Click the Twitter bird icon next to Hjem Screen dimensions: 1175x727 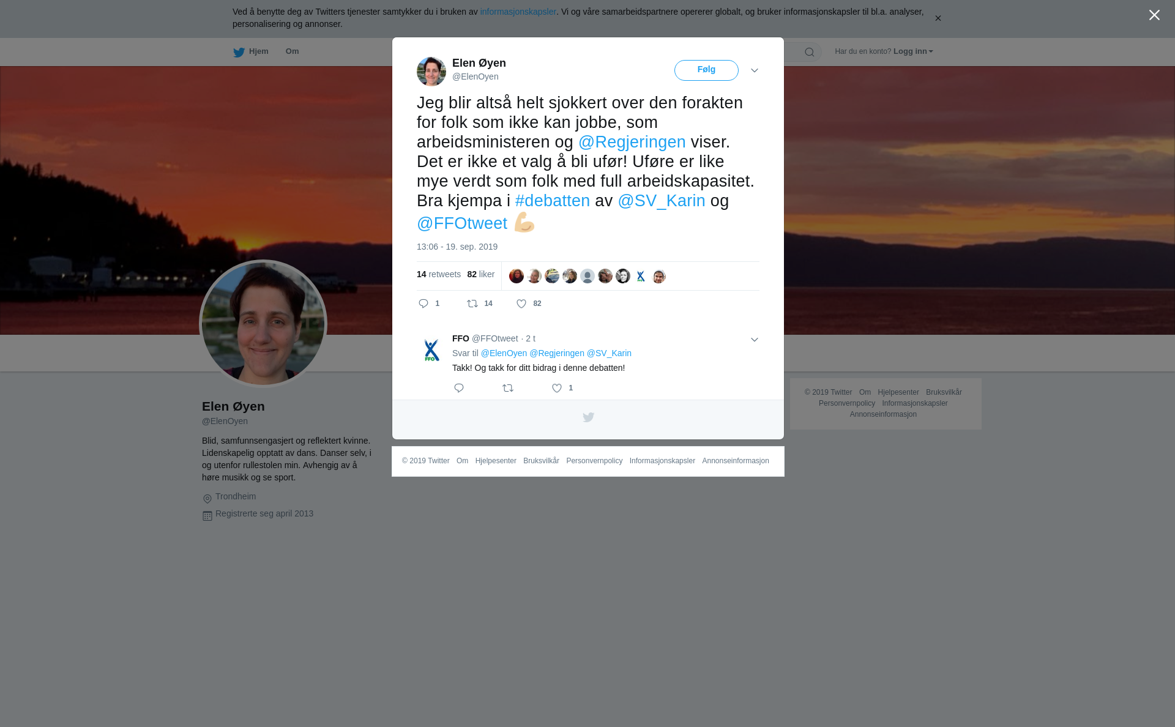(x=239, y=53)
